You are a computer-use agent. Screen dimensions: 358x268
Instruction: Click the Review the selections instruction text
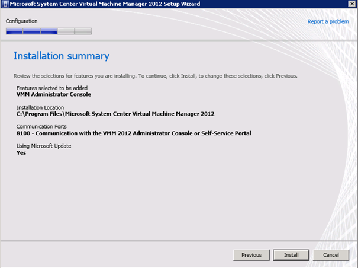pos(155,76)
